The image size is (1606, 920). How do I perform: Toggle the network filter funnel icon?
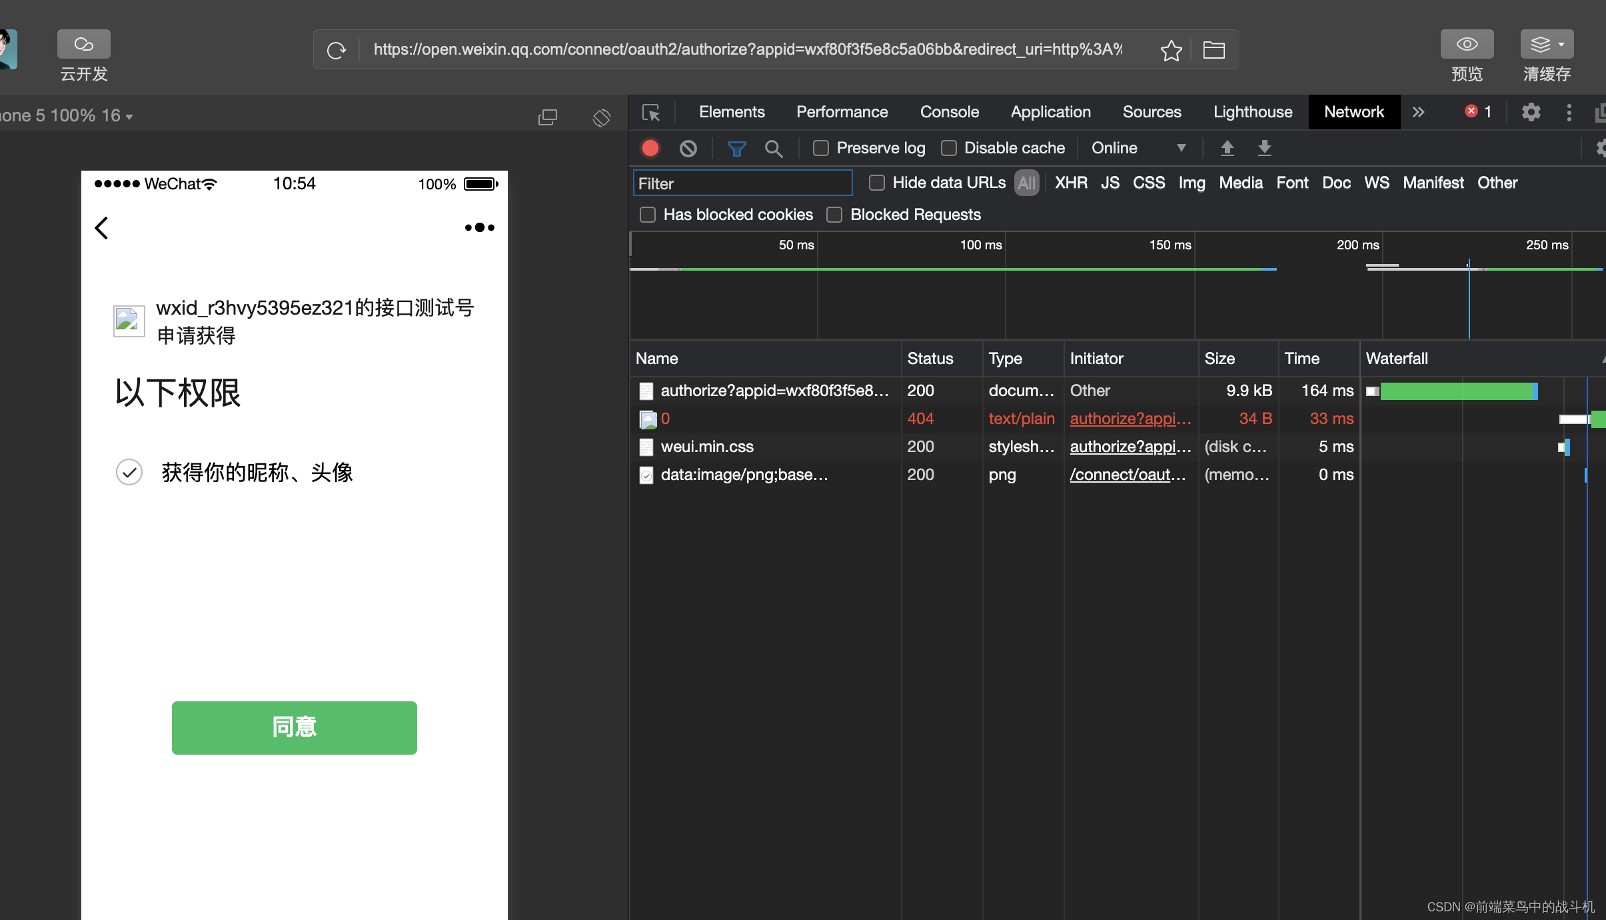736,148
